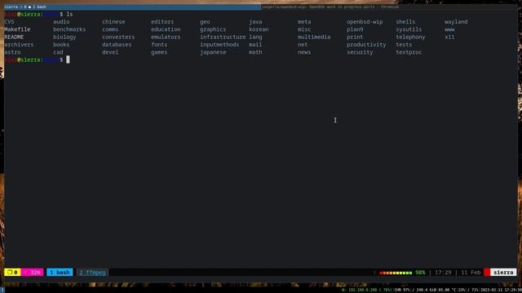Click the pink 32m uptime segment

(33, 273)
